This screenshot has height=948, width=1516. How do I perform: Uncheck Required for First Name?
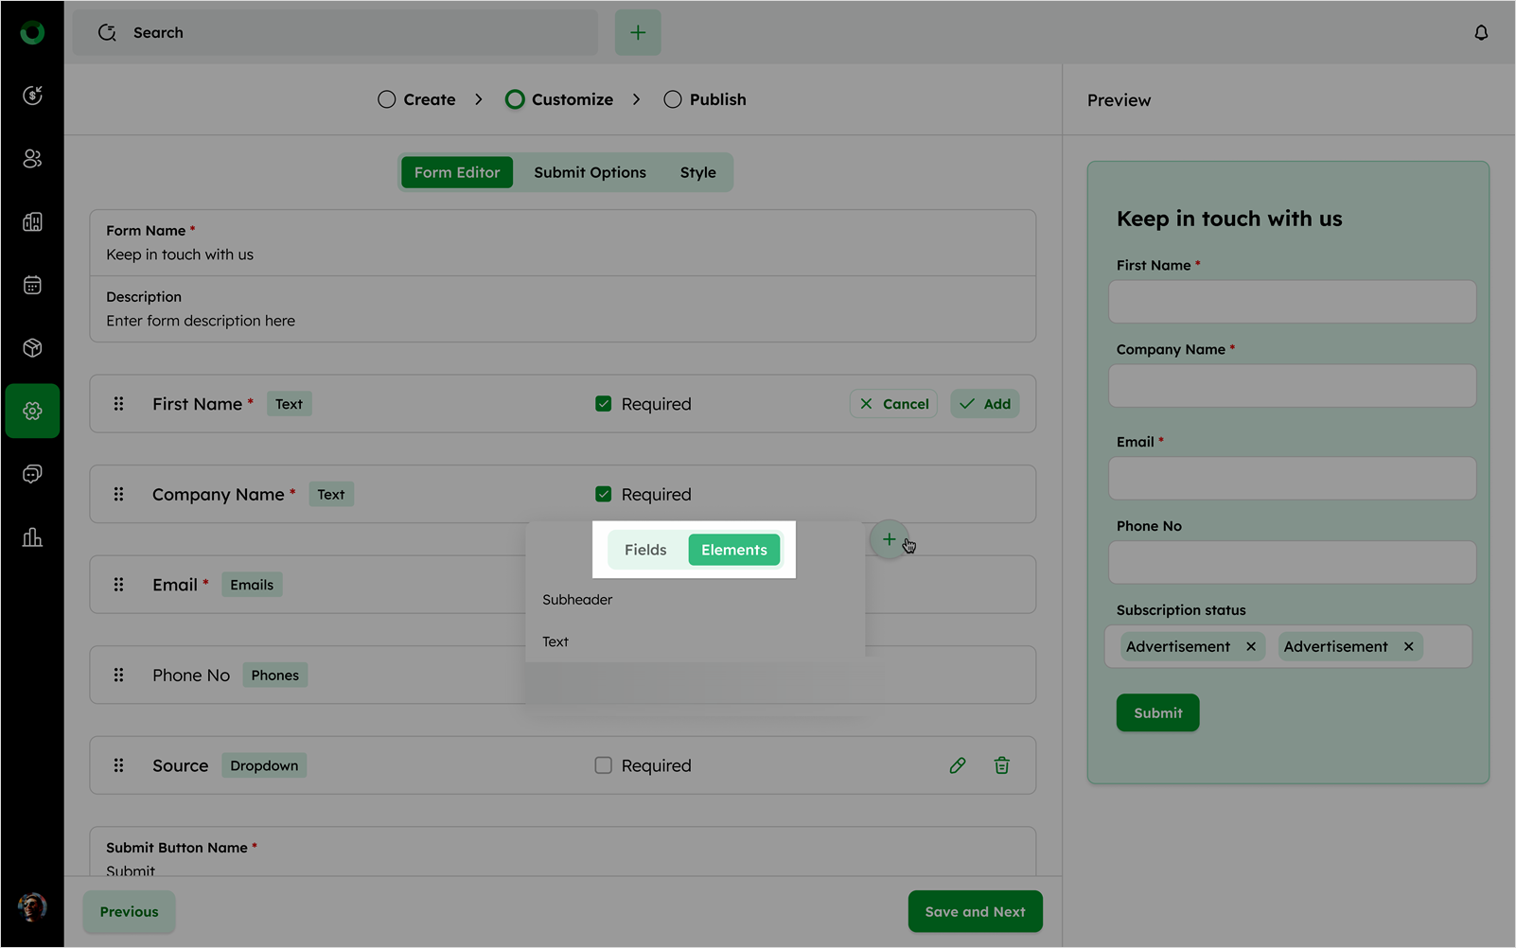(x=604, y=404)
